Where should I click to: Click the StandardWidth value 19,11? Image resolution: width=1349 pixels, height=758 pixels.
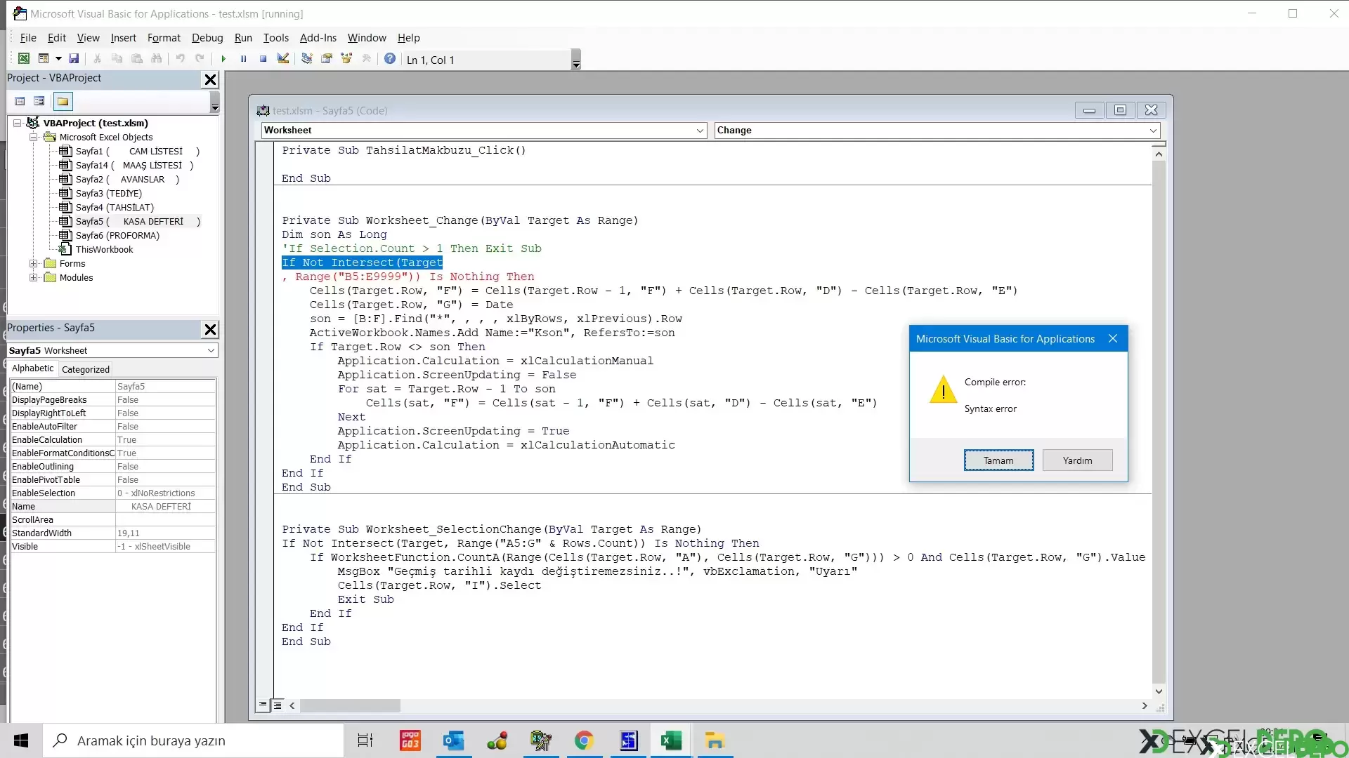click(x=165, y=533)
